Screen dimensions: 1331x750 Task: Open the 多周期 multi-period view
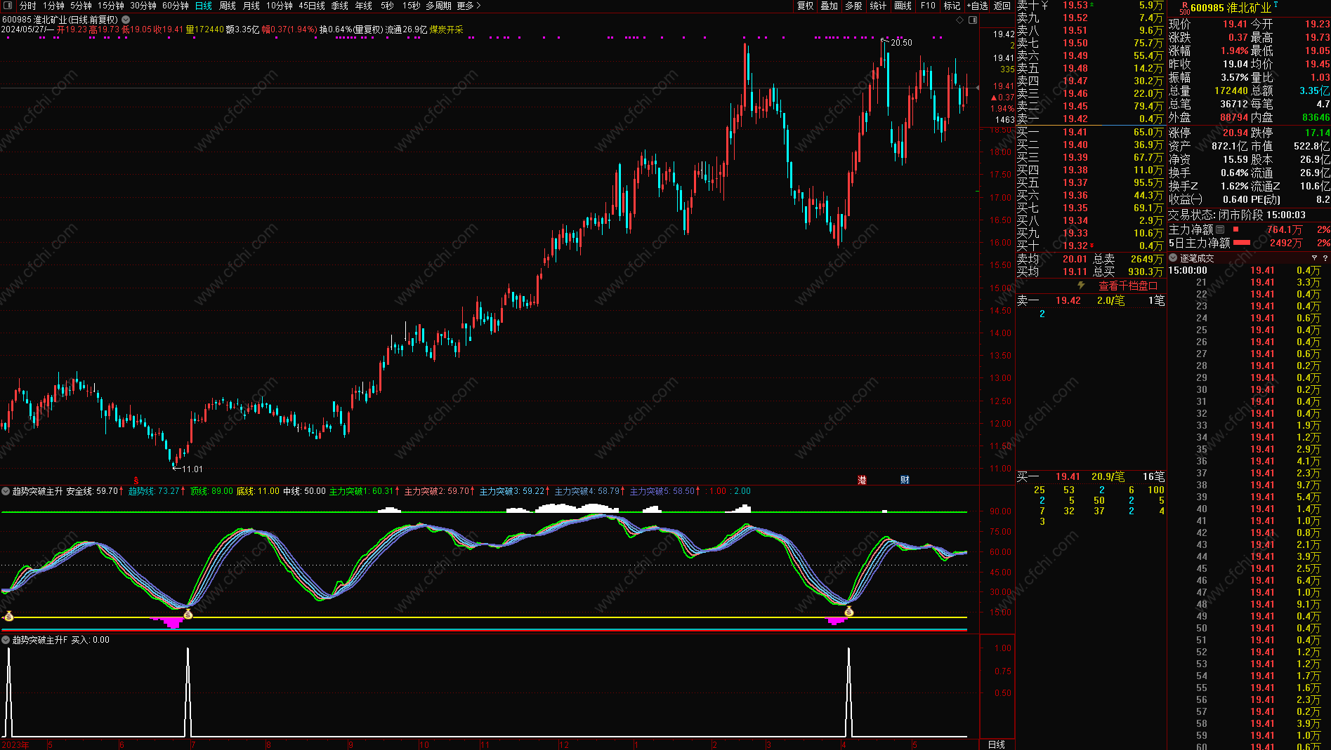pyautogui.click(x=439, y=6)
